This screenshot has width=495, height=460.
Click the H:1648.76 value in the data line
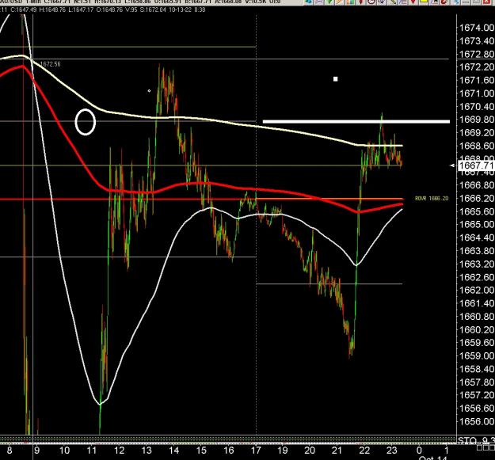click(52, 10)
